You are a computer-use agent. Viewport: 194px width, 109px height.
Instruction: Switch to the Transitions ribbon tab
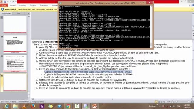point(44,5)
